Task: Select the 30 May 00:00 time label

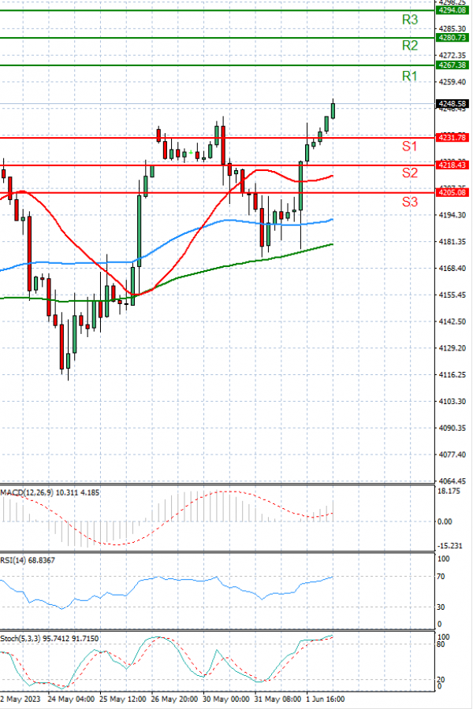Action: tap(224, 698)
